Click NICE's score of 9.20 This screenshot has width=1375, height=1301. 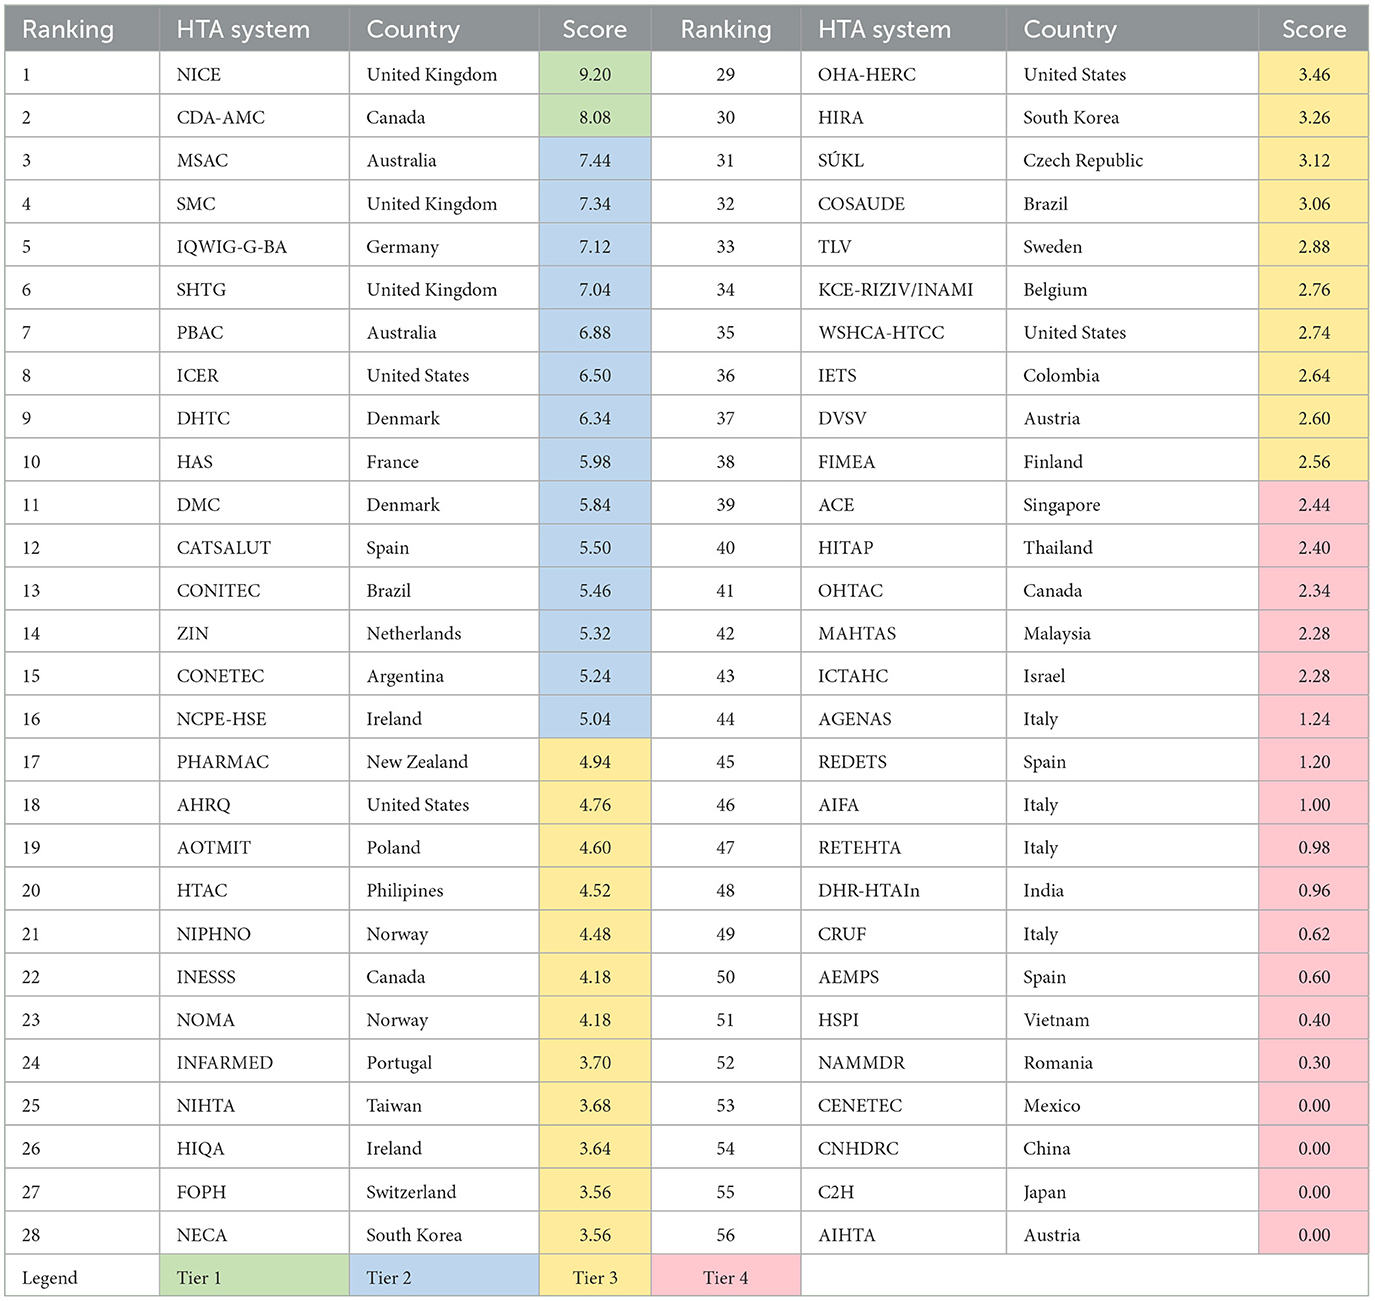pyautogui.click(x=595, y=74)
